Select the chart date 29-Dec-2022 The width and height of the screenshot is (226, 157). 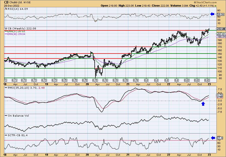pyautogui.click(x=11, y=6)
